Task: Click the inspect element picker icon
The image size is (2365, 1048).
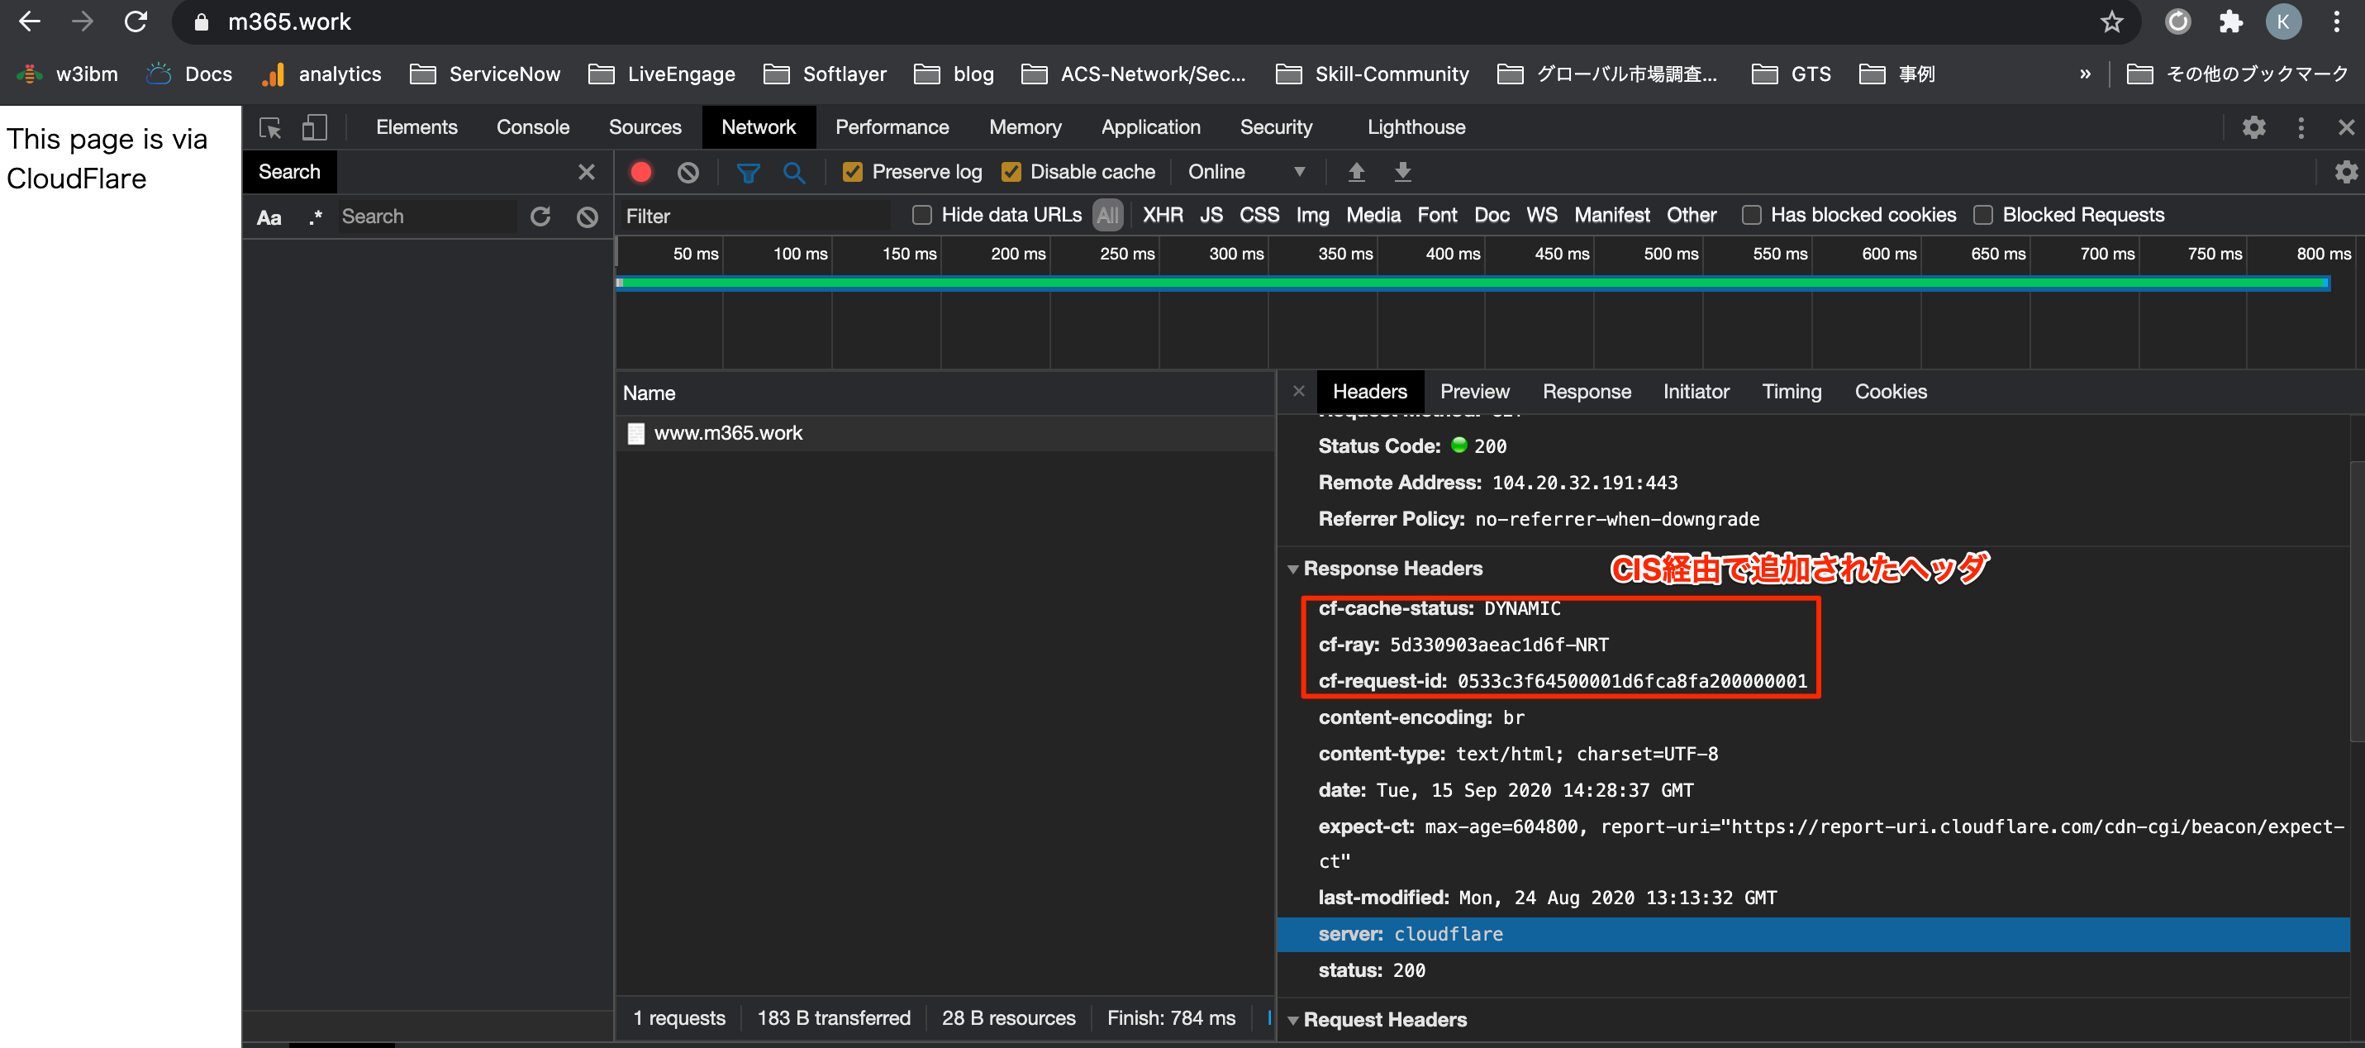Action: (x=270, y=127)
